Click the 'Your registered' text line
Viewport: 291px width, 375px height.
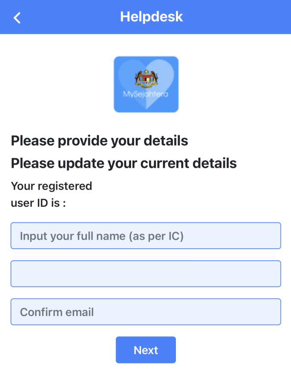pos(51,186)
